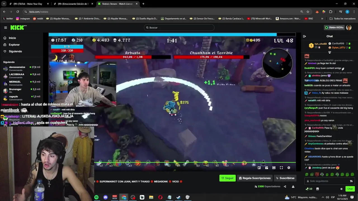Screen dimensions: 358x201
Task: Open File Explorer from the taskbar
Action: [x=151, y=197]
